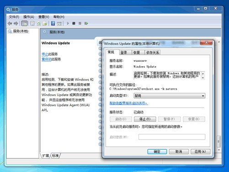Click the show/hide action pane icon
Screen dimensions: 229x172
coord(59,23)
